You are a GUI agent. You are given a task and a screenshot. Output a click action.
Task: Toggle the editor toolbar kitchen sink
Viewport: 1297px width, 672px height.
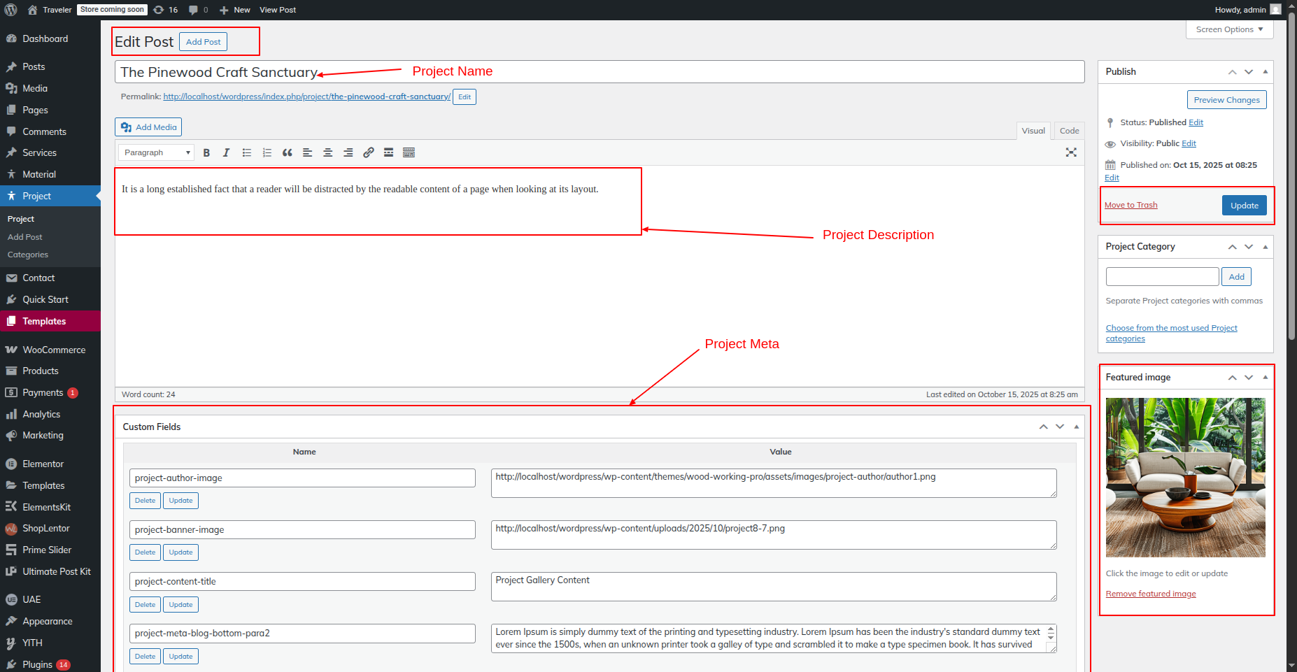(x=409, y=152)
